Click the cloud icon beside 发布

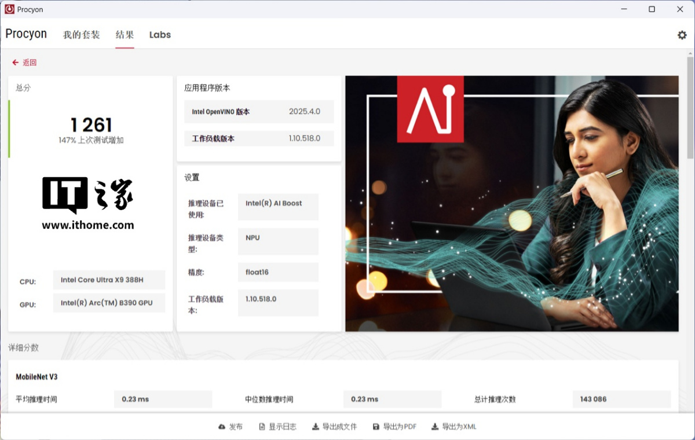click(x=221, y=426)
